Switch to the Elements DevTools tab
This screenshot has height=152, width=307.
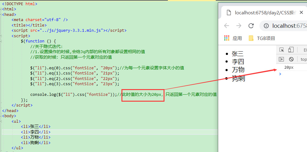point(305,50)
